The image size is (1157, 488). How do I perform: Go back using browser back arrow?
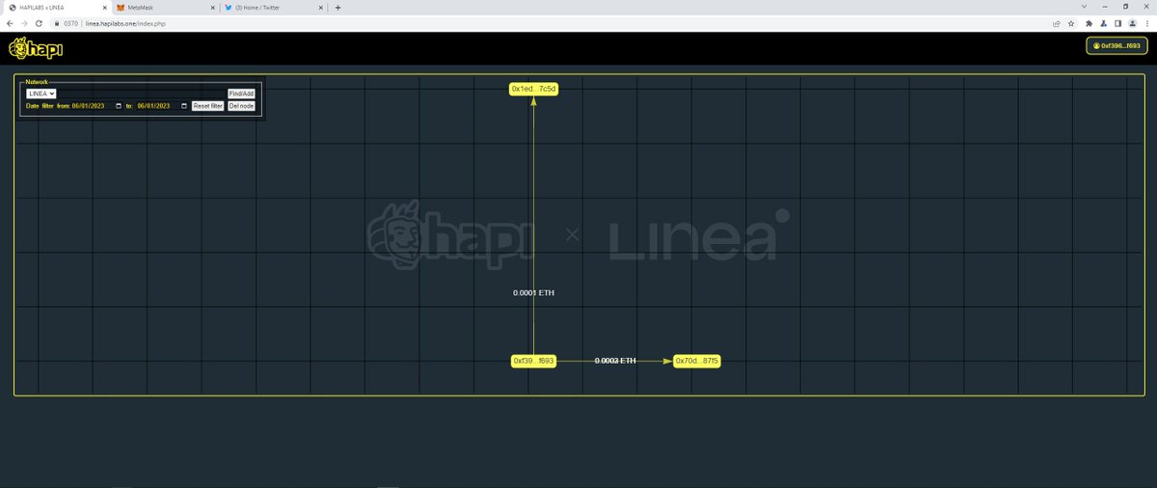[10, 23]
